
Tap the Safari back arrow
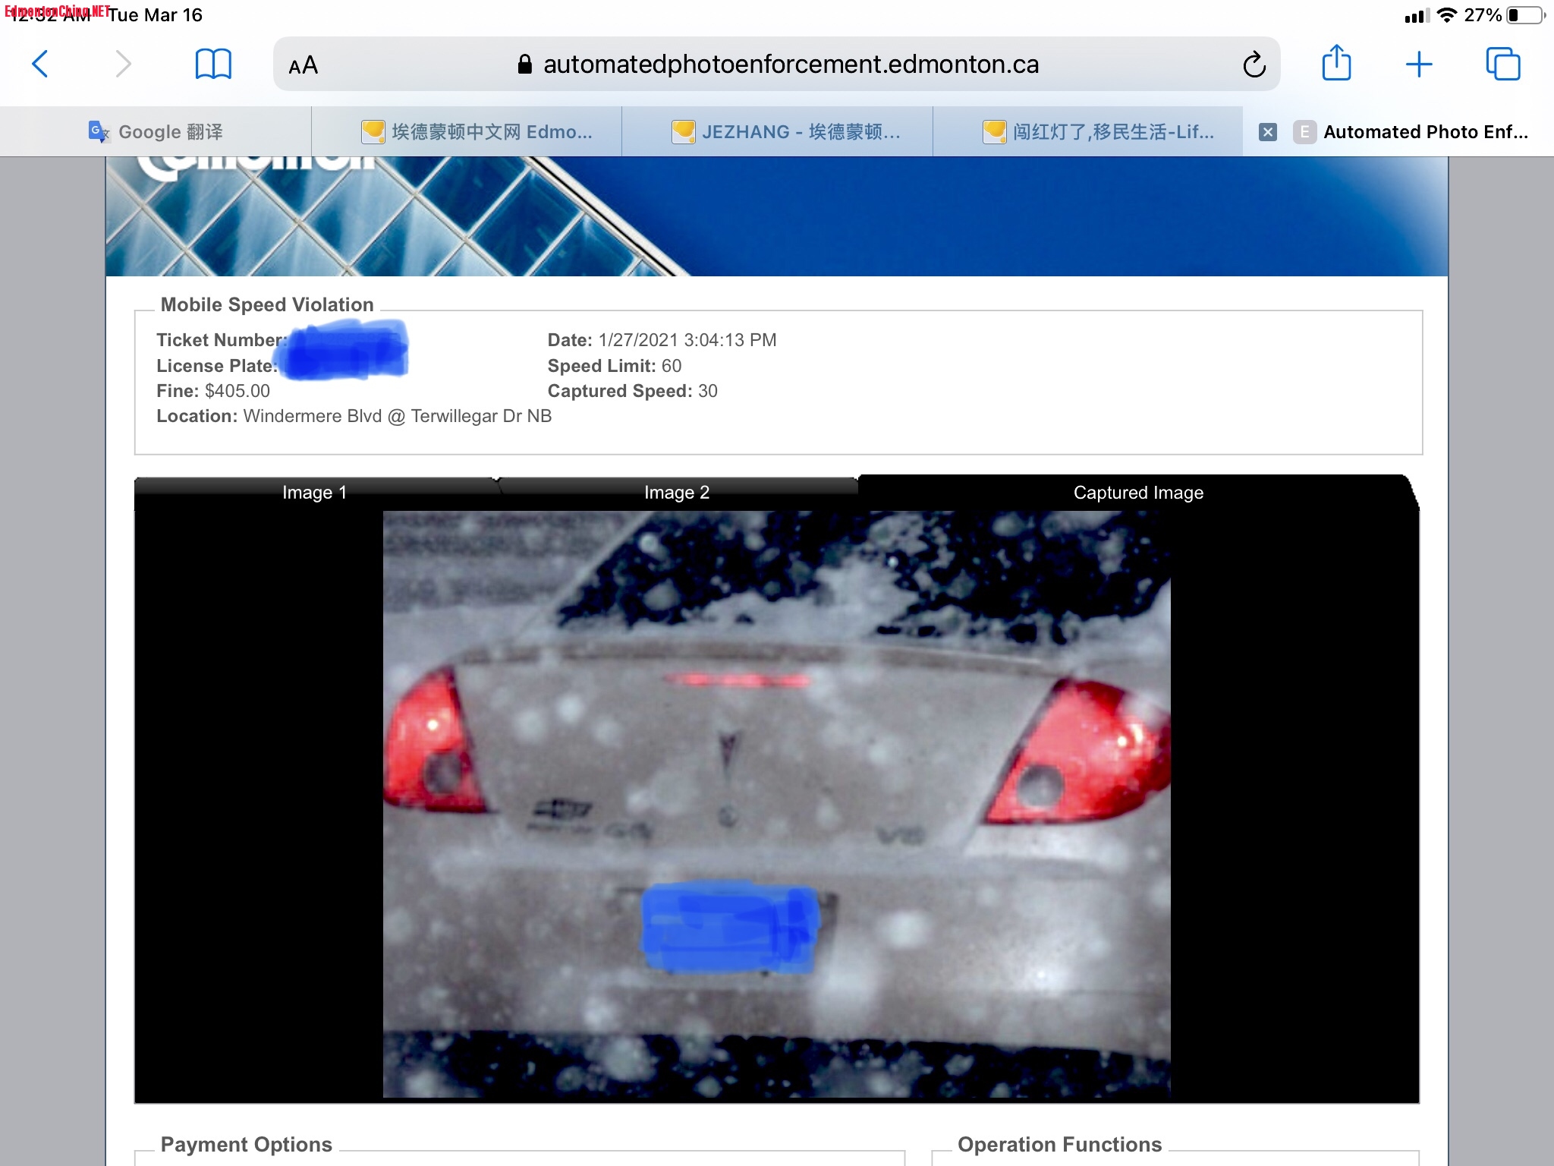click(x=41, y=64)
